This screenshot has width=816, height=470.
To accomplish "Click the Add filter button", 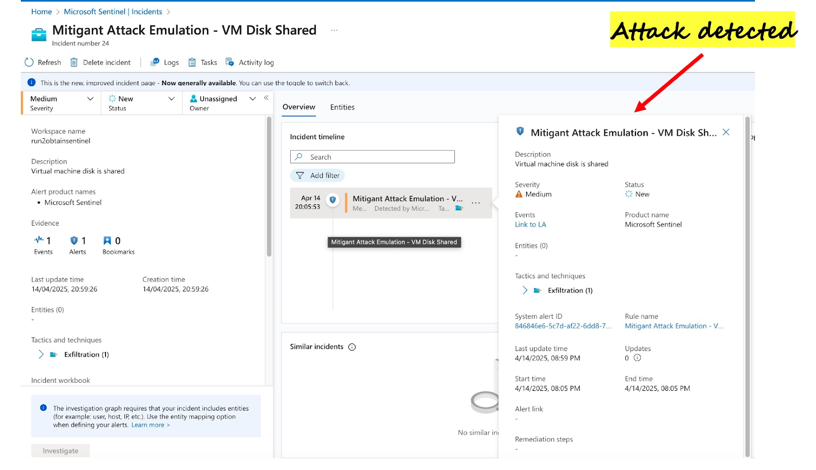I will click(x=318, y=176).
